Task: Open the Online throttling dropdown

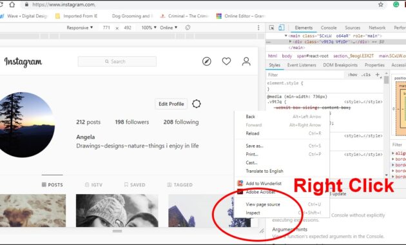Action: coord(168,28)
